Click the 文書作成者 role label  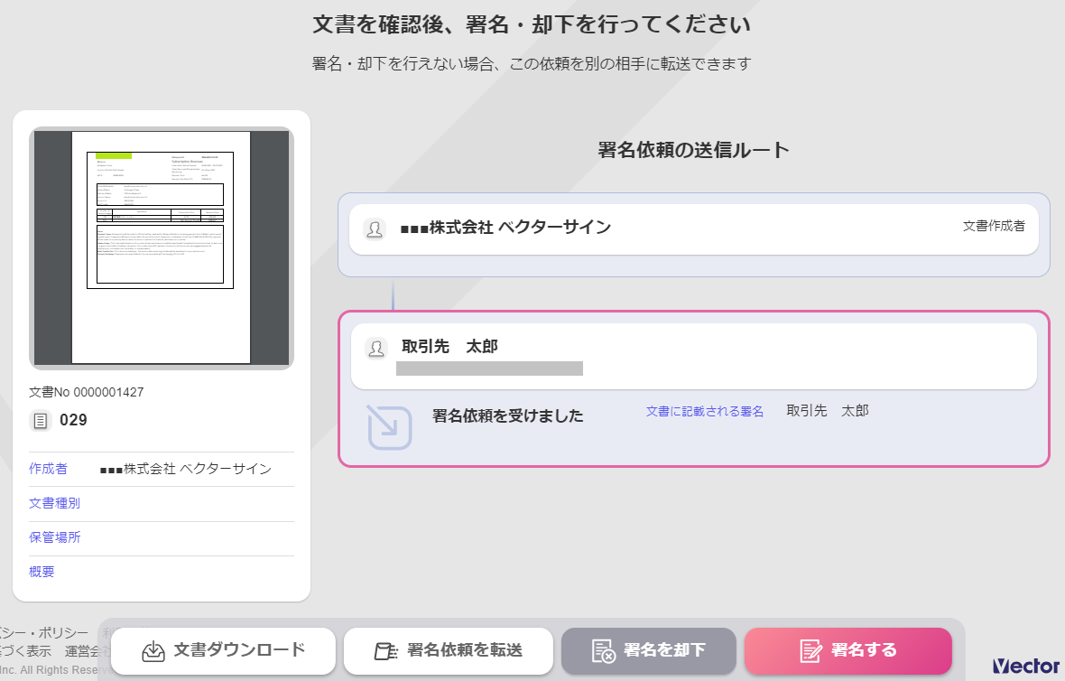(994, 227)
